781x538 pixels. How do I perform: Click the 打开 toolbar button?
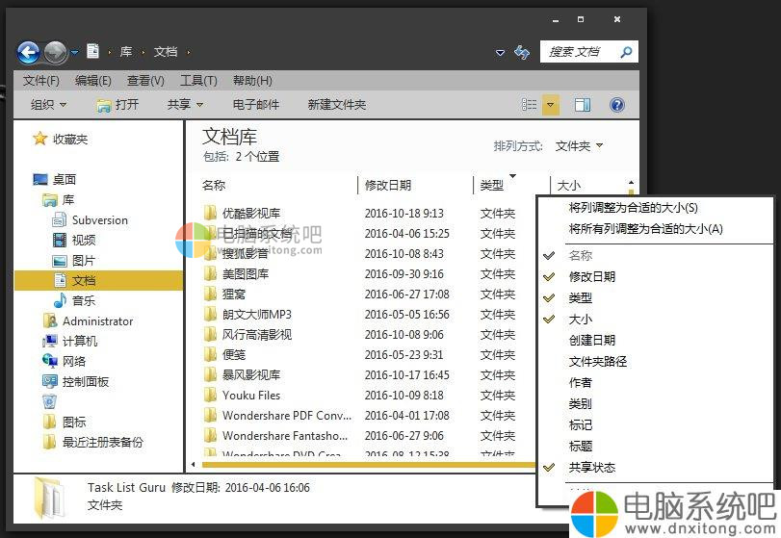coord(117,105)
